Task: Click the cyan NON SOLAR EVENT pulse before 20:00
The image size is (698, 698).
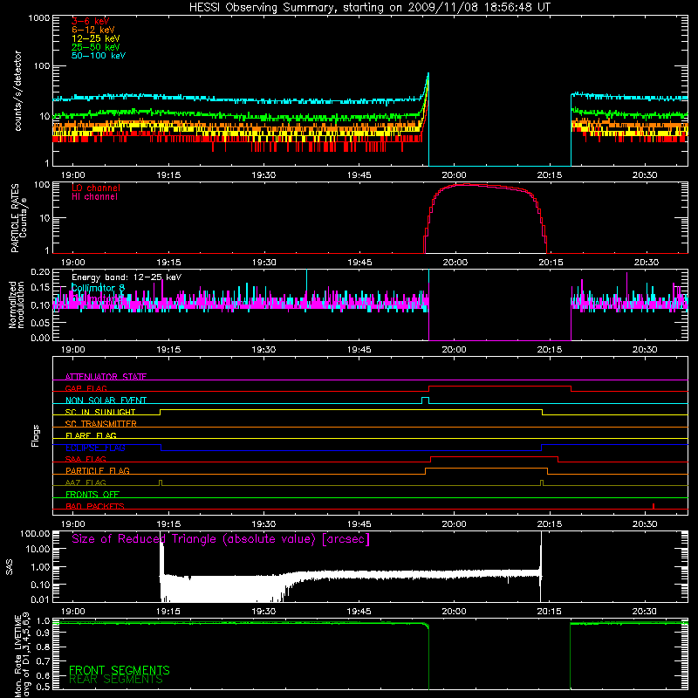Action: click(425, 400)
